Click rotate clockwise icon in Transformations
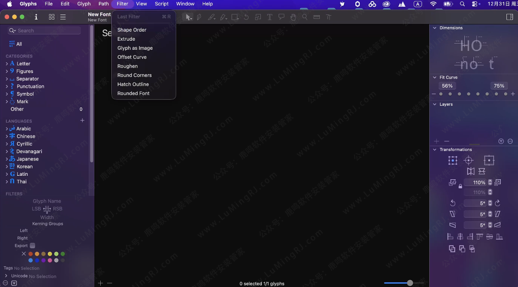 coord(497,203)
